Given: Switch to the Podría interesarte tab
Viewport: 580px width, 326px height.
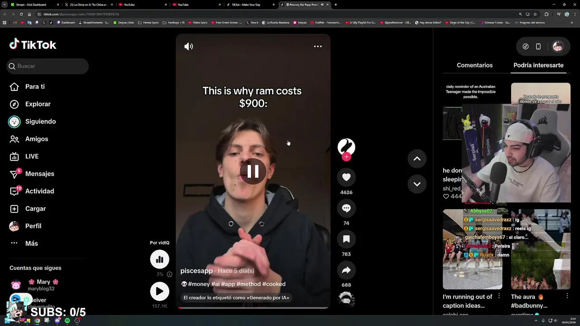Looking at the screenshot, I should pyautogui.click(x=538, y=65).
